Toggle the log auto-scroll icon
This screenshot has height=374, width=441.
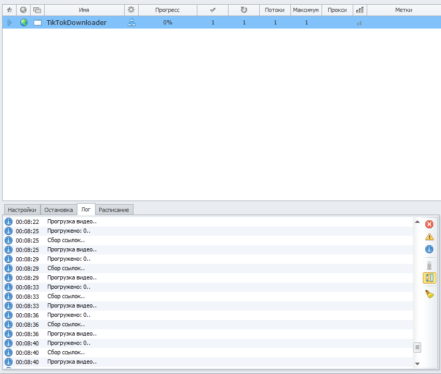pyautogui.click(x=429, y=265)
